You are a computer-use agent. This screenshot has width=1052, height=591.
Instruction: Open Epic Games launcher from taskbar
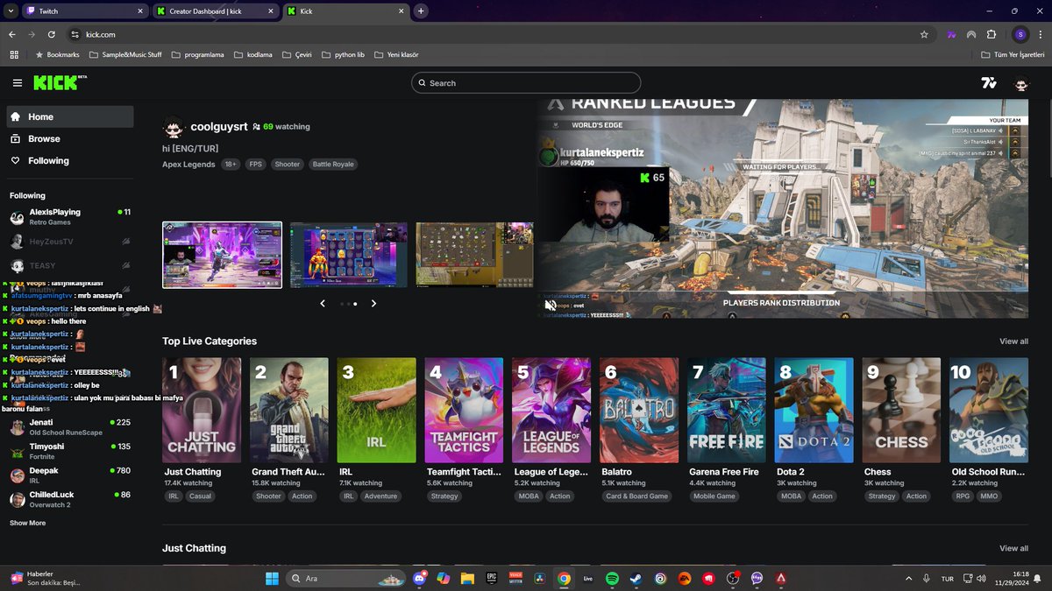[492, 579]
